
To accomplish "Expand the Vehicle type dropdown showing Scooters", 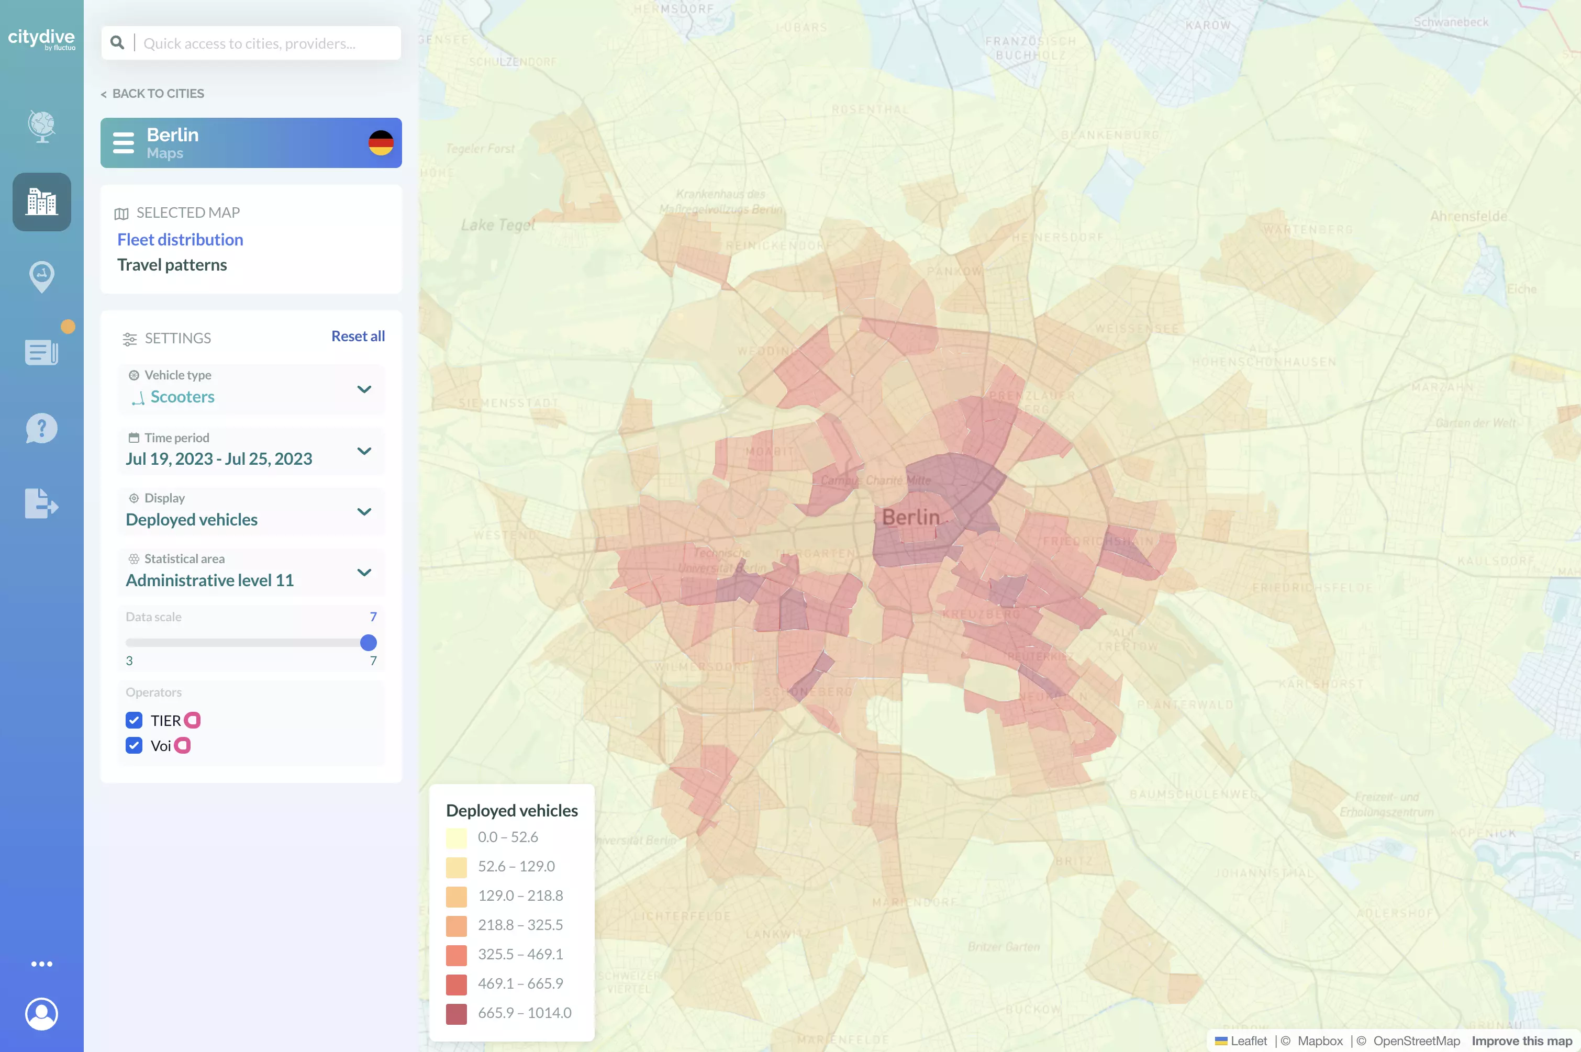I will point(364,388).
